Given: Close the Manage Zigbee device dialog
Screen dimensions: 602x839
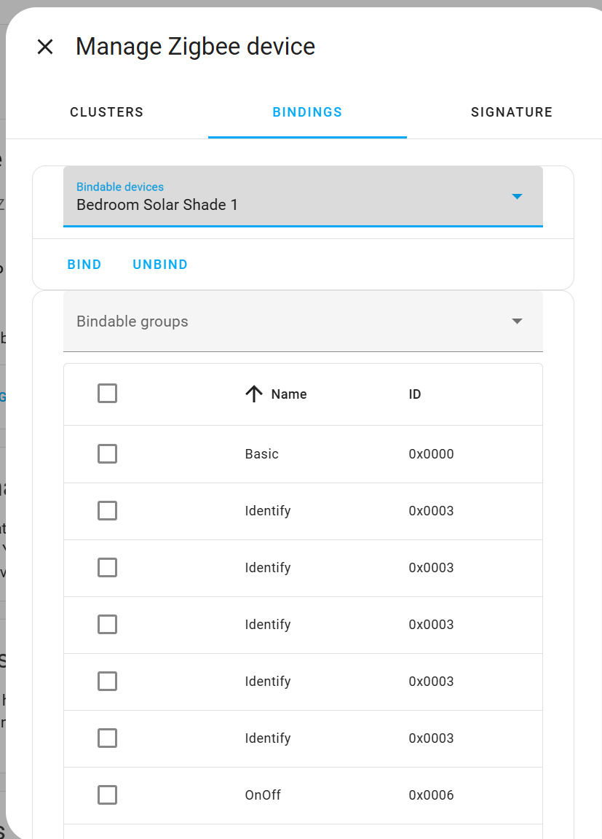Looking at the screenshot, I should [x=45, y=47].
